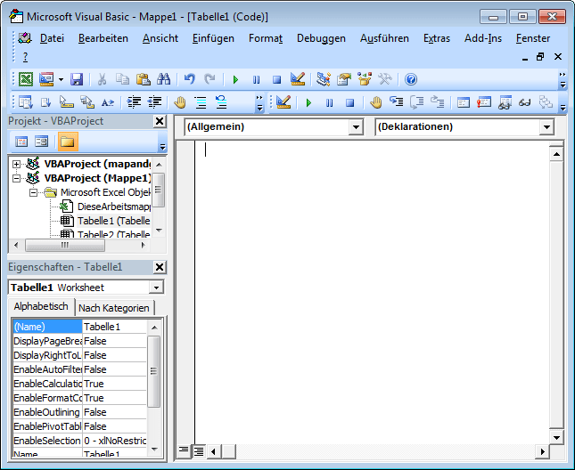The image size is (575, 470).
Task: Click the List Properties/Methods icon
Action: pos(26,102)
